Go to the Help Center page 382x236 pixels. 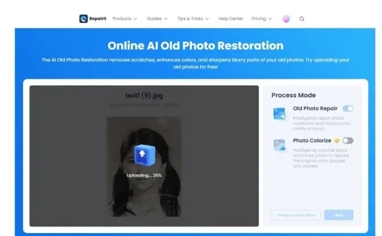[x=230, y=19]
